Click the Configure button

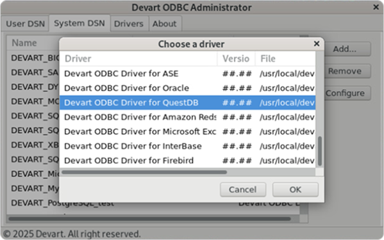coord(347,93)
